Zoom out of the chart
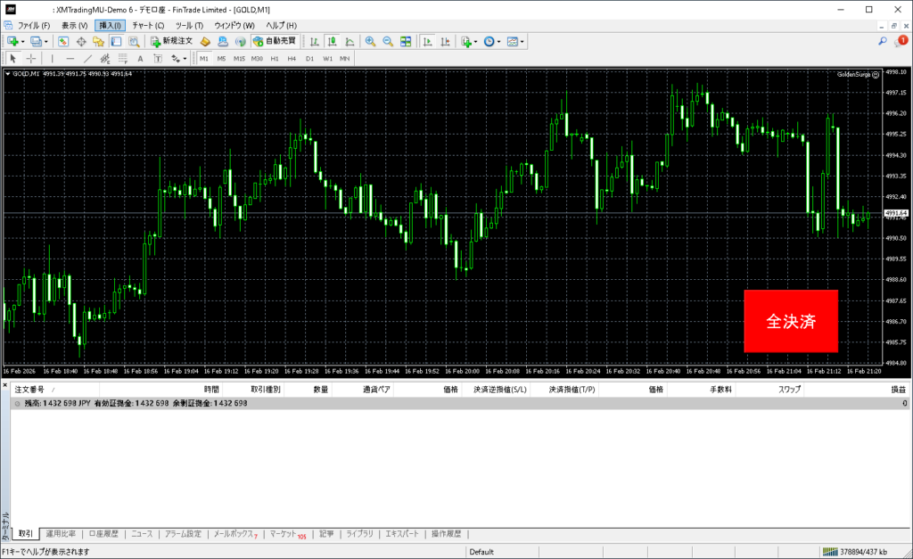 [388, 41]
